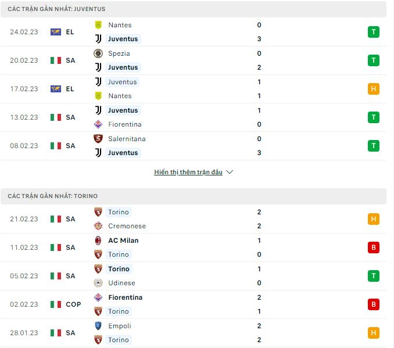Click the AC Milan club crest
The image size is (394, 348).
point(98,241)
